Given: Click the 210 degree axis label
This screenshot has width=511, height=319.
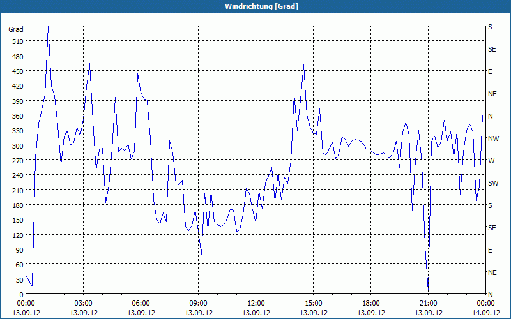Looking at the screenshot, I should [18, 190].
